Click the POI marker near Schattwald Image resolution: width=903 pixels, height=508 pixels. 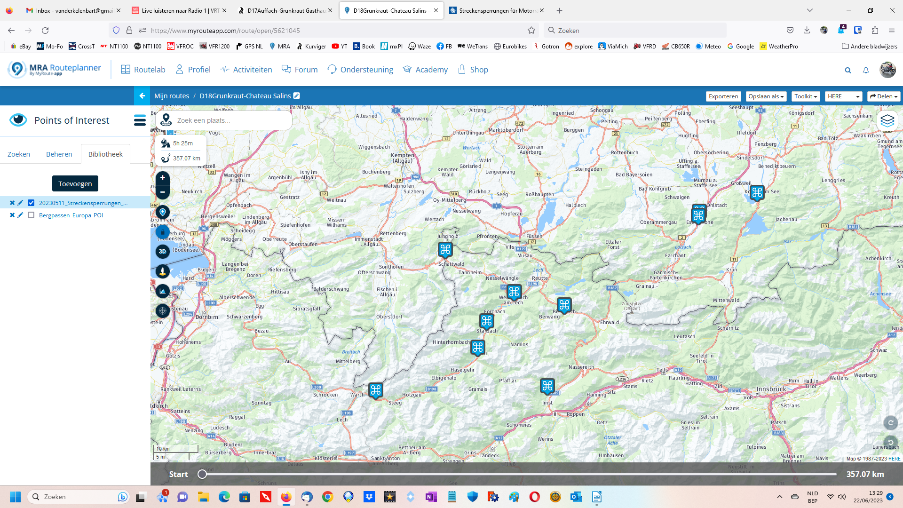pos(445,250)
